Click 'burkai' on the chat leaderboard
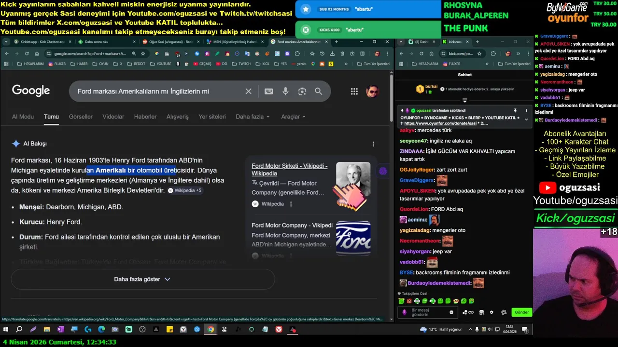Viewport: 618px width, 347px height. (x=431, y=86)
